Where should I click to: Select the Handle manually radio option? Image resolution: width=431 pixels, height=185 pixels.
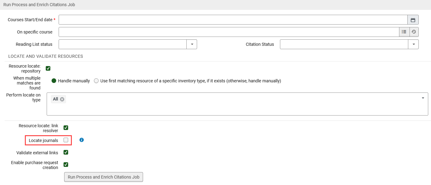[54, 81]
